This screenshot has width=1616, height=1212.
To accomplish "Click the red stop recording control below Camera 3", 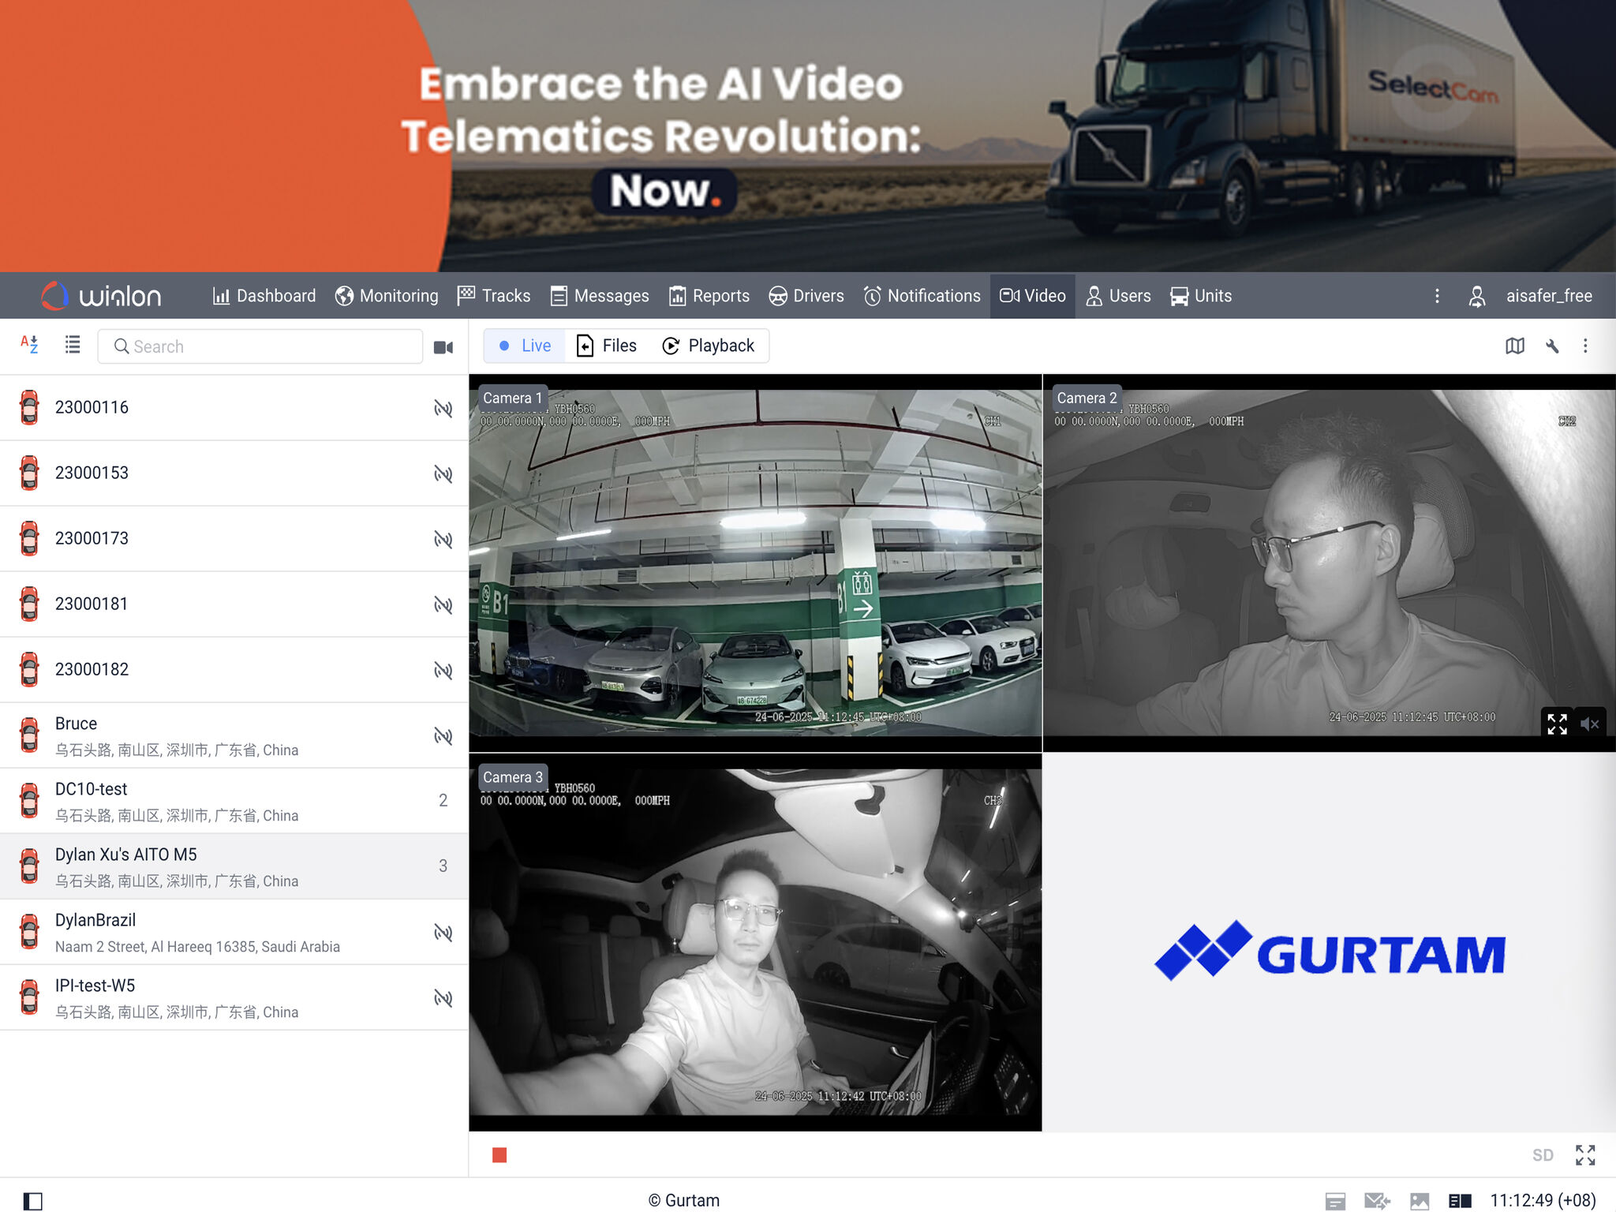I will [x=500, y=1154].
